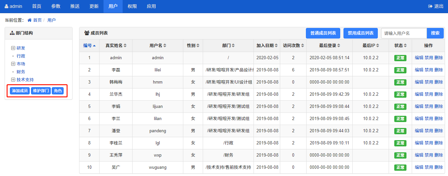
Task: Sort by 真实姓名 column sort icon
Action: (125, 46)
